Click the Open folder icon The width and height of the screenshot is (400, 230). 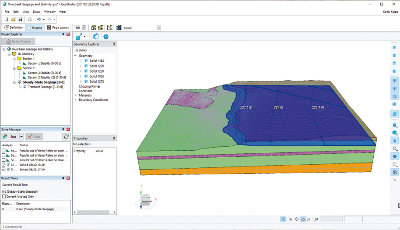(x=13, y=19)
